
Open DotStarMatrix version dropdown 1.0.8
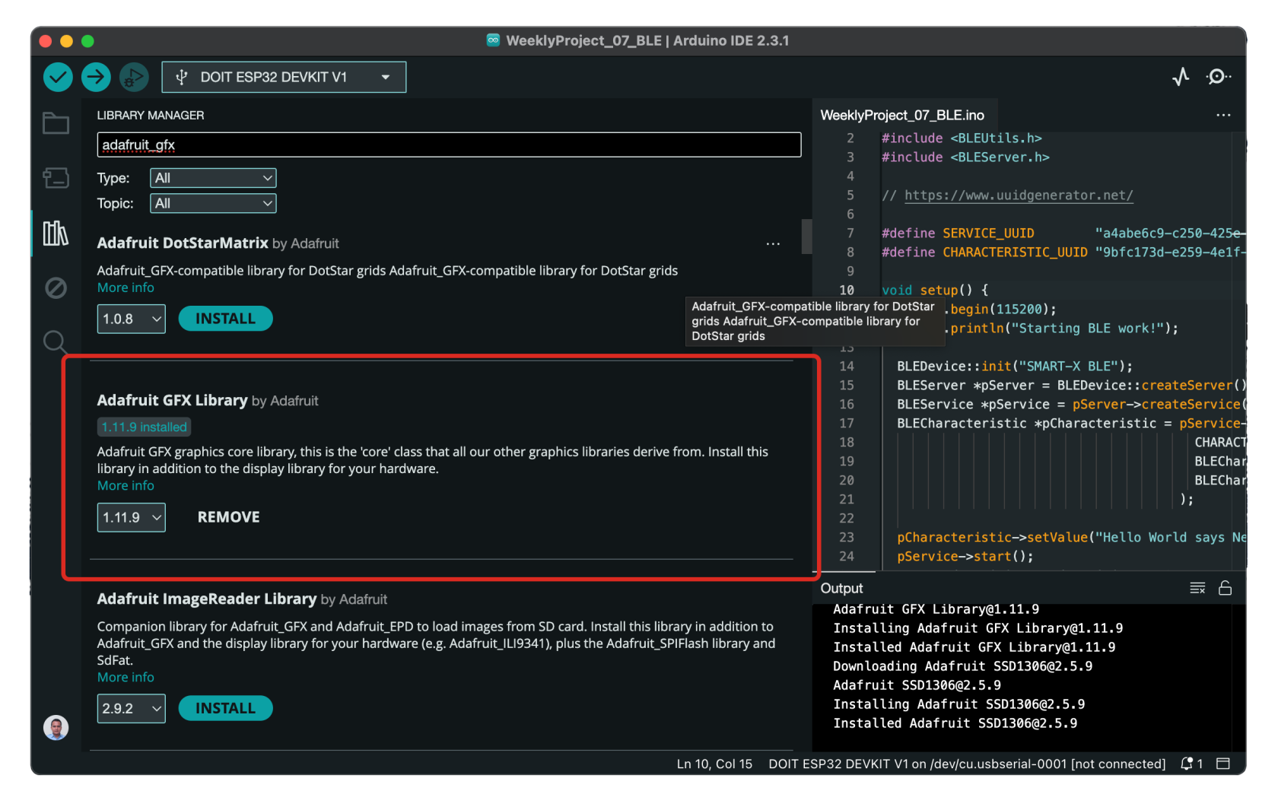[131, 319]
